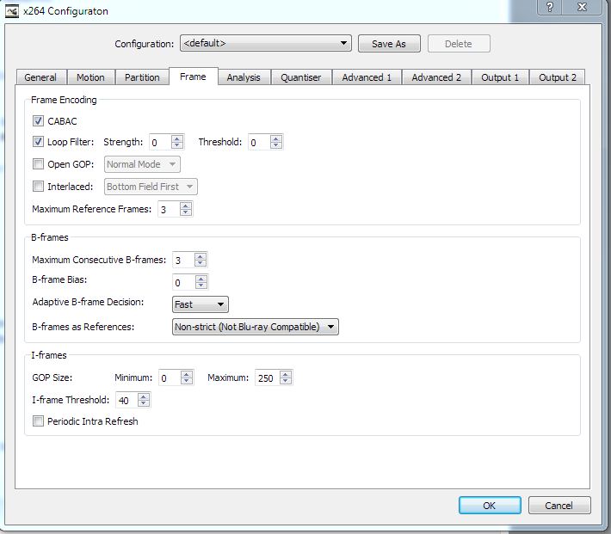Switch to the Analysis tab

(x=244, y=77)
